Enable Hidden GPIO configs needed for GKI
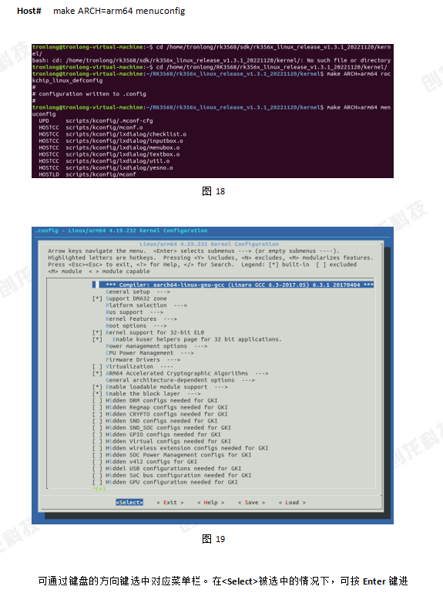Image resolution: width=443 pixels, height=593 pixels. click(98, 435)
